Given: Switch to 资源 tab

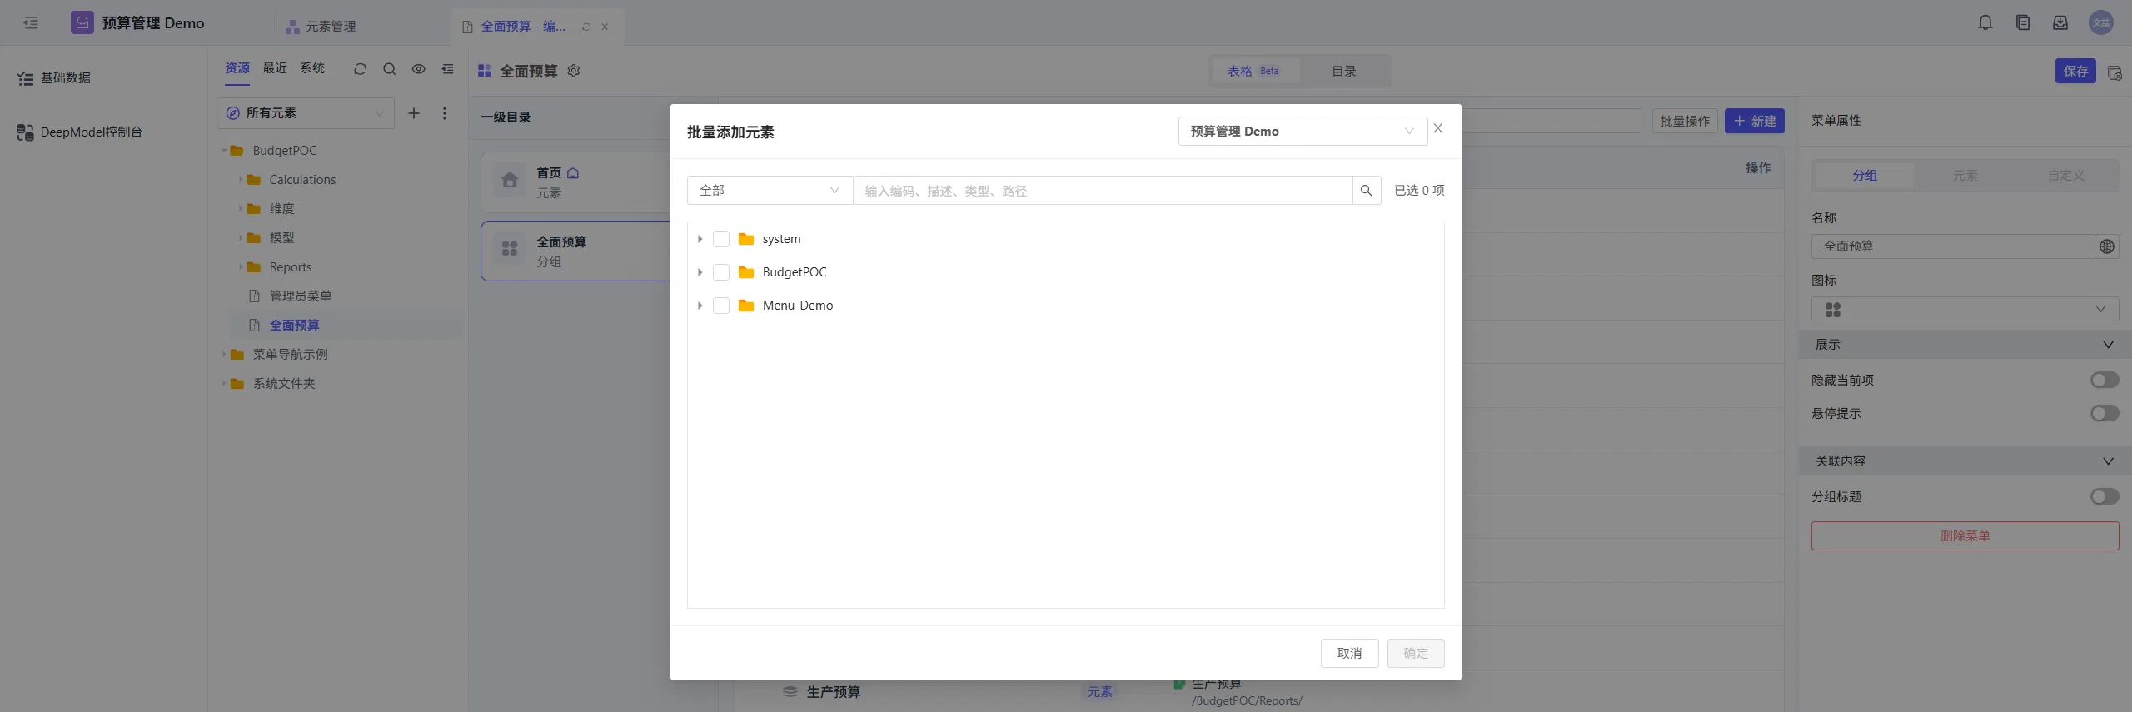Looking at the screenshot, I should (237, 68).
